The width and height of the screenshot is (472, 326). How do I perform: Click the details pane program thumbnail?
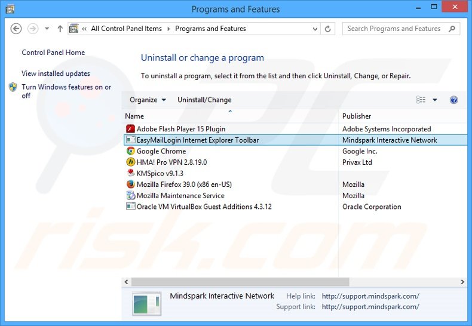(147, 304)
